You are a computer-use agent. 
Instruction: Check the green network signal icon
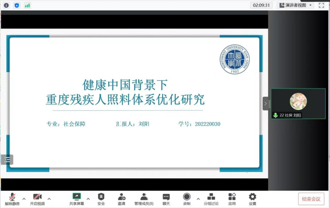pyautogui.click(x=28, y=5)
